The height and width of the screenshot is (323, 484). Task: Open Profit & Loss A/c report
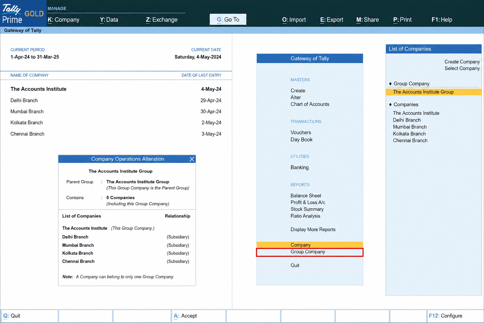point(308,203)
